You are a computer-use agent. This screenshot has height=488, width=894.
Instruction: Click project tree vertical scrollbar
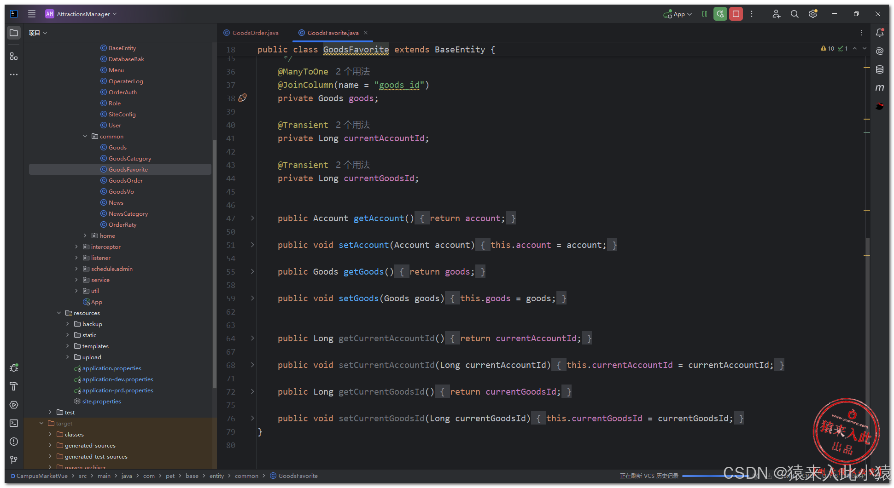tap(214, 264)
